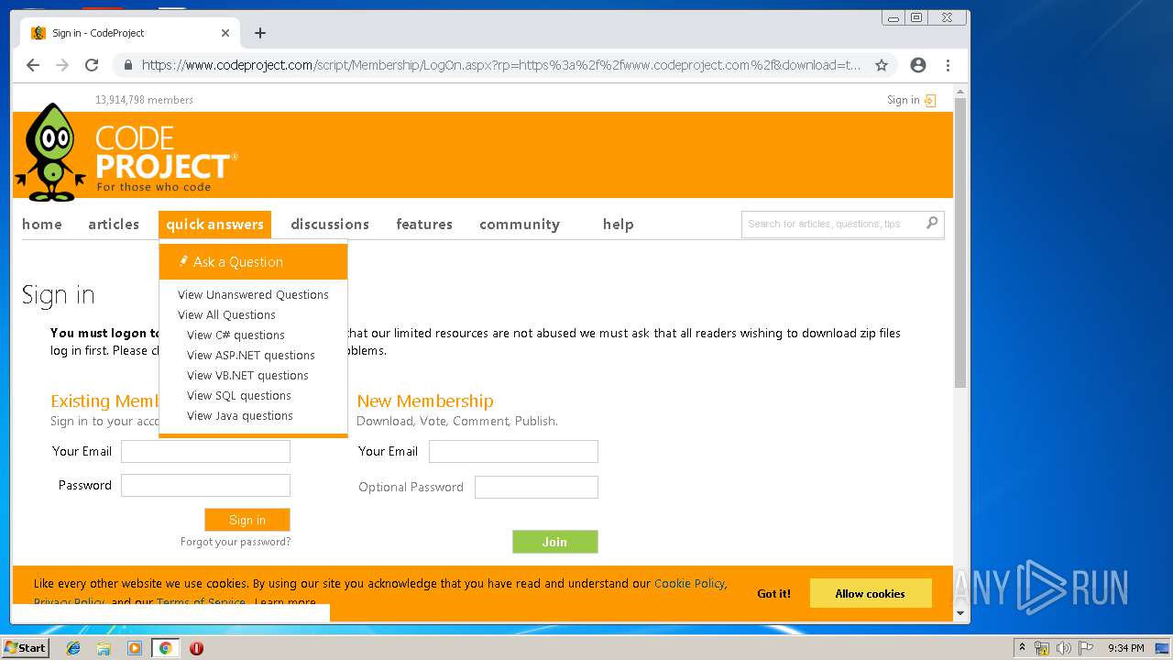Show hidden tray icons arrow
The height and width of the screenshot is (660, 1173).
[x=1023, y=648]
